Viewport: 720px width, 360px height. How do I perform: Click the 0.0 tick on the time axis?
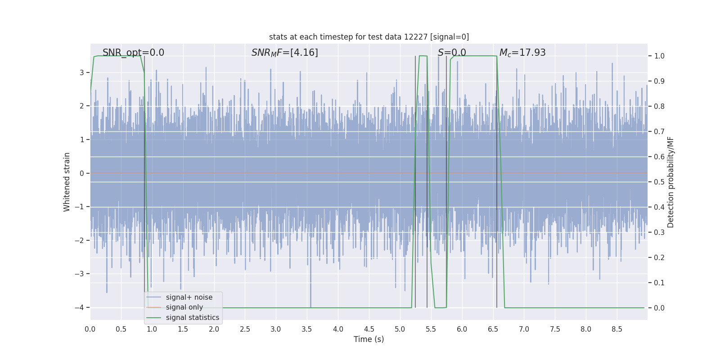(90, 329)
